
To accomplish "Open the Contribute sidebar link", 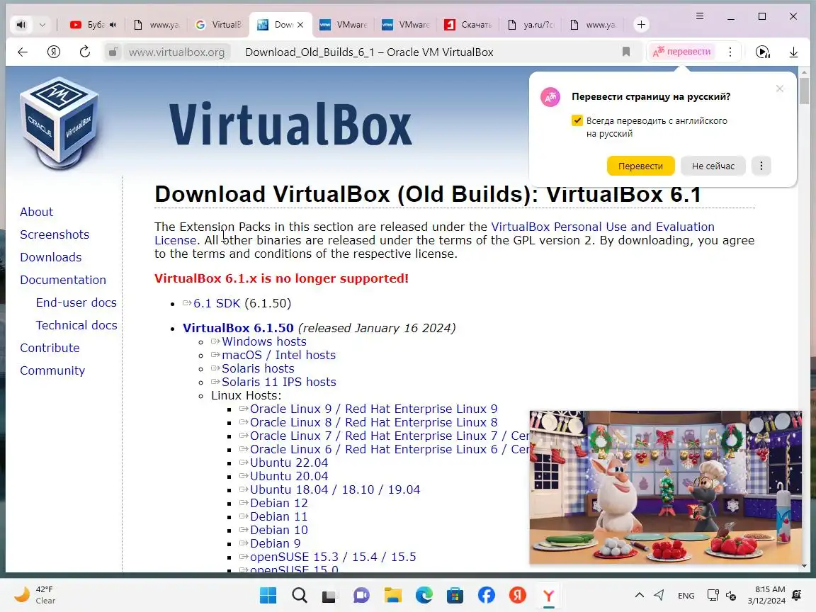I will [x=50, y=348].
